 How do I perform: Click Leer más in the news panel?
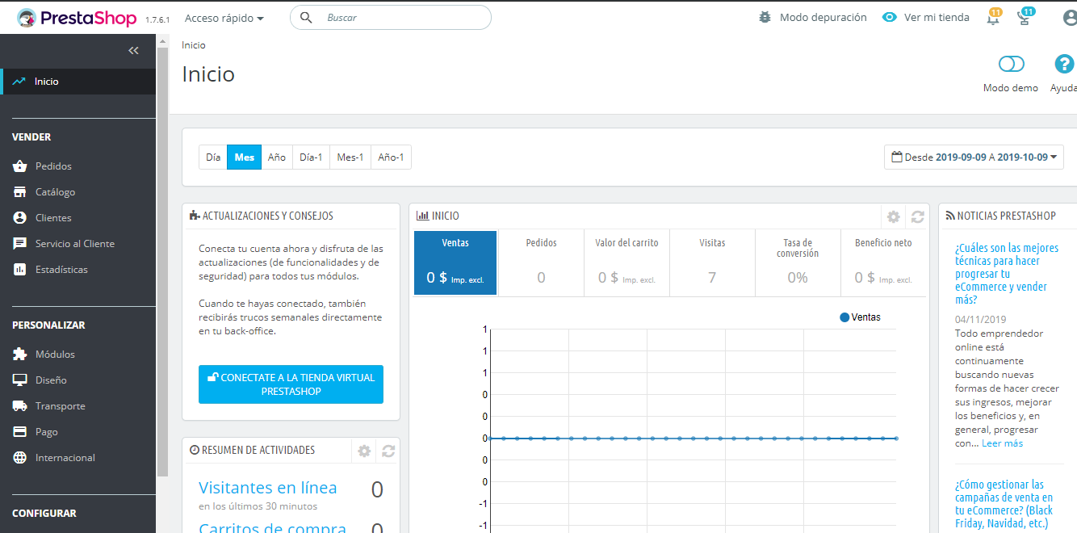pyautogui.click(x=1002, y=443)
